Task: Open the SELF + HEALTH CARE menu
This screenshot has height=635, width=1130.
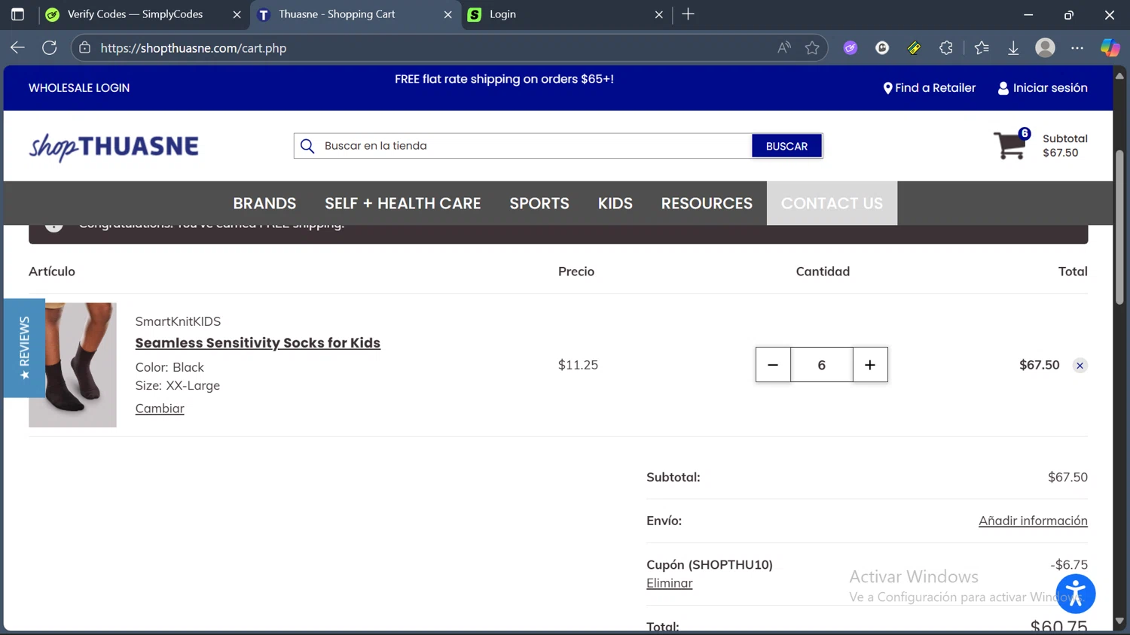Action: pos(403,203)
